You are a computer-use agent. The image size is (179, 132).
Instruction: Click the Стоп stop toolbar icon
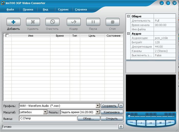click(113, 22)
